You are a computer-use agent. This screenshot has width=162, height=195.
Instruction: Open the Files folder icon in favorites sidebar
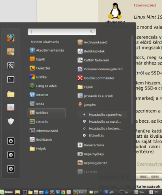(x=11, y=94)
